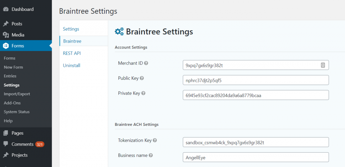Click the Merchant ID help icon

coord(146,63)
